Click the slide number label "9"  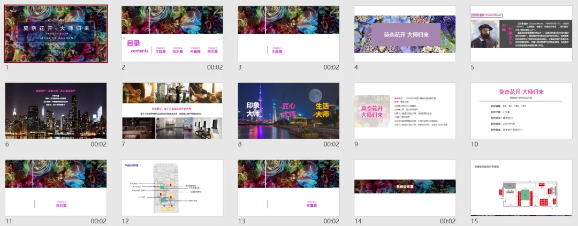(356, 145)
